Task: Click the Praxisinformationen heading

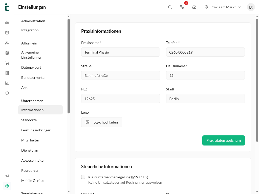Action: [101, 31]
